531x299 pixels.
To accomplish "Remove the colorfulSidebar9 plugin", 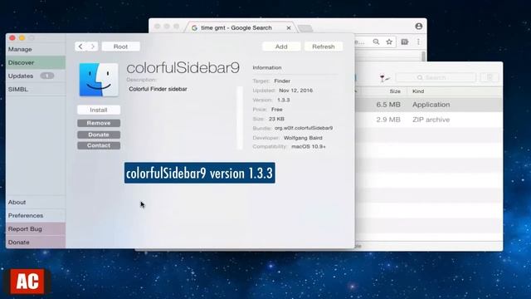I will pos(99,123).
